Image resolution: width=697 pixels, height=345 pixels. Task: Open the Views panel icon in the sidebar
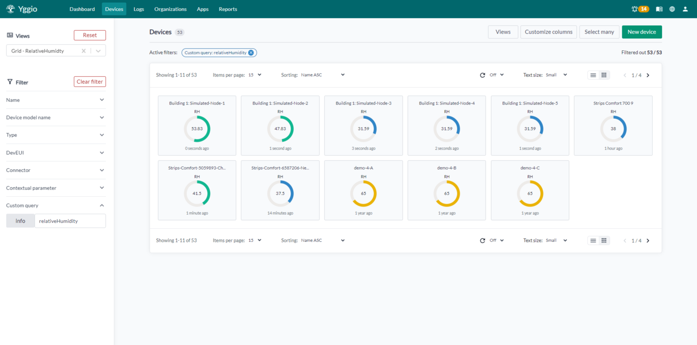pyautogui.click(x=10, y=35)
